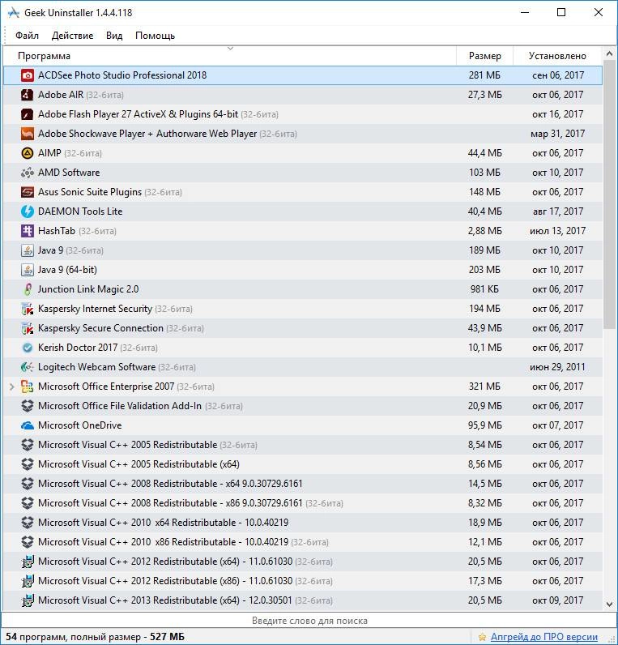Image resolution: width=618 pixels, height=645 pixels.
Task: Click the Microsoft Office Enterprise 2007 icon
Action: point(28,387)
